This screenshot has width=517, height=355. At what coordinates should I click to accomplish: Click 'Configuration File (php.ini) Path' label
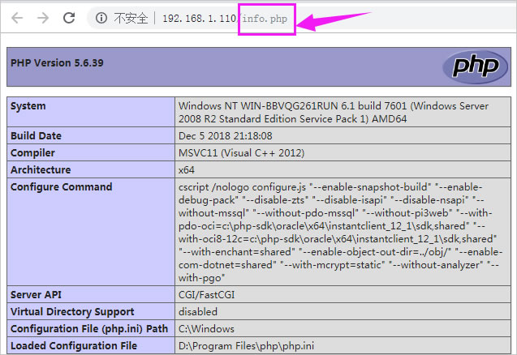89,328
